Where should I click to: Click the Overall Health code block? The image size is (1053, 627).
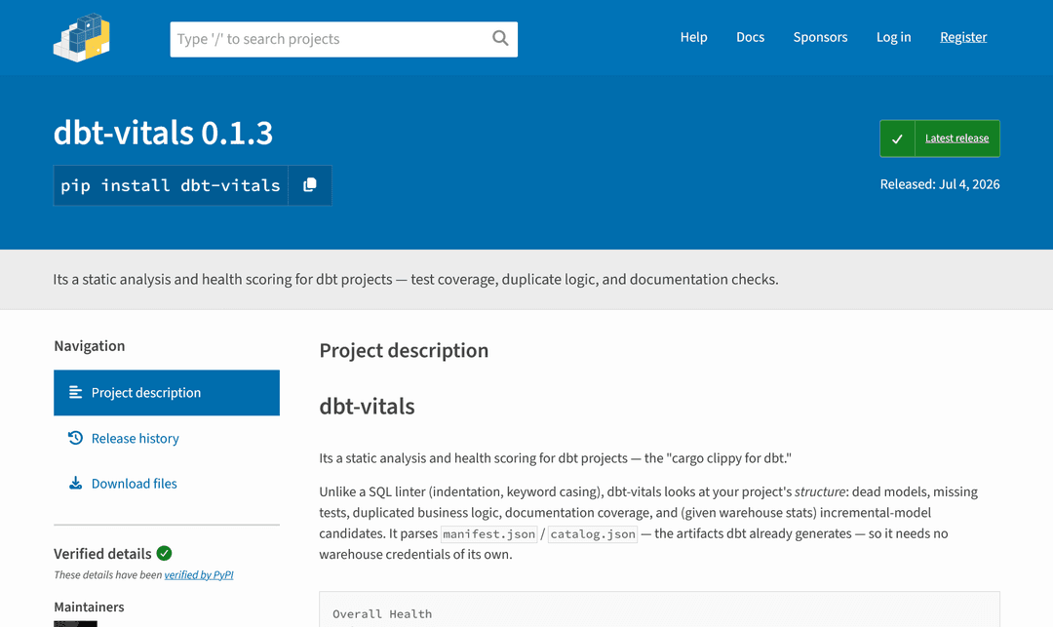659,609
